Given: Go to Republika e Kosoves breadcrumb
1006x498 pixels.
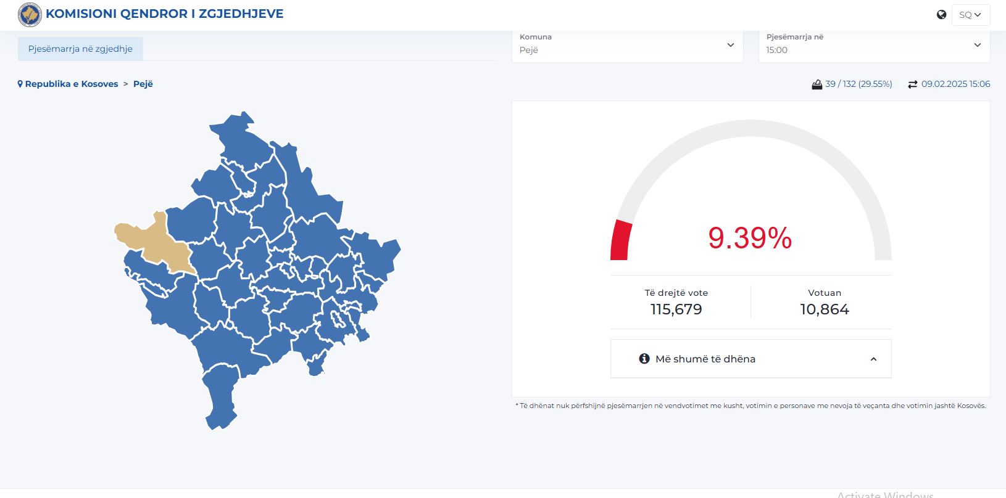Looking at the screenshot, I should click(72, 84).
